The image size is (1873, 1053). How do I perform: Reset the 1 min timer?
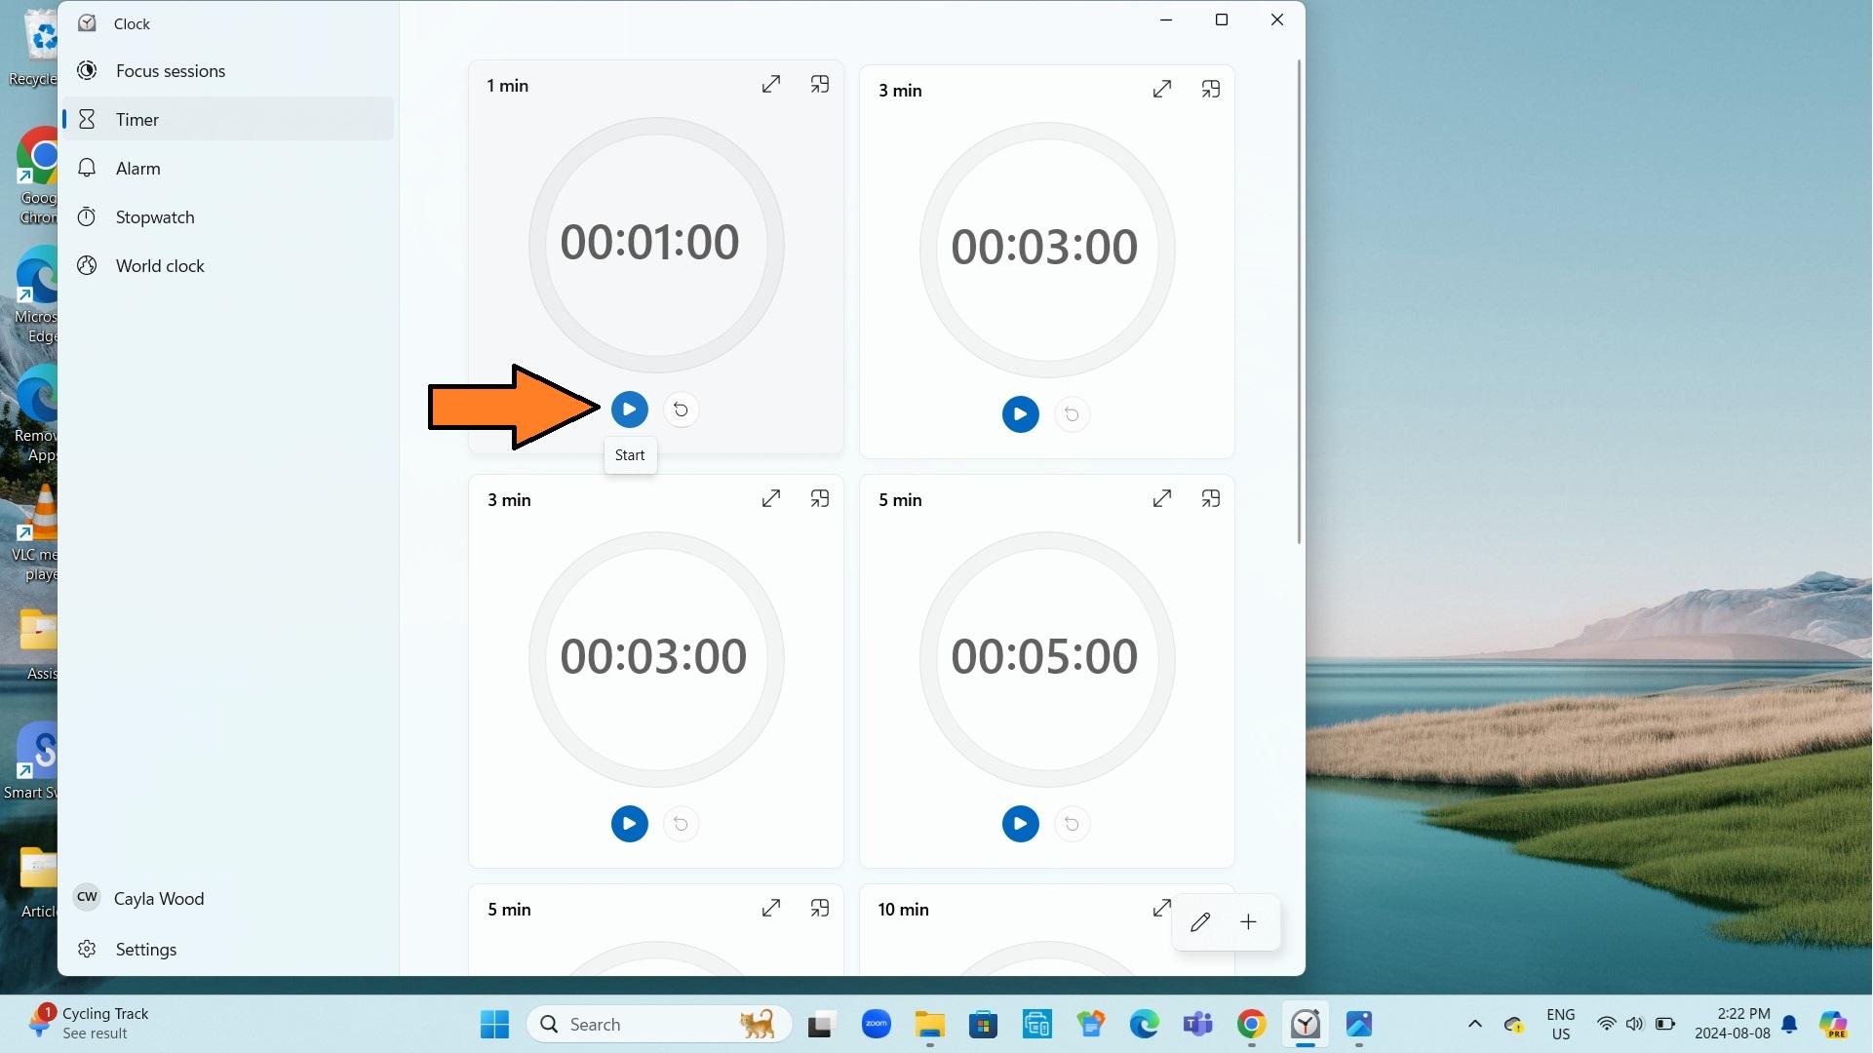pos(680,409)
